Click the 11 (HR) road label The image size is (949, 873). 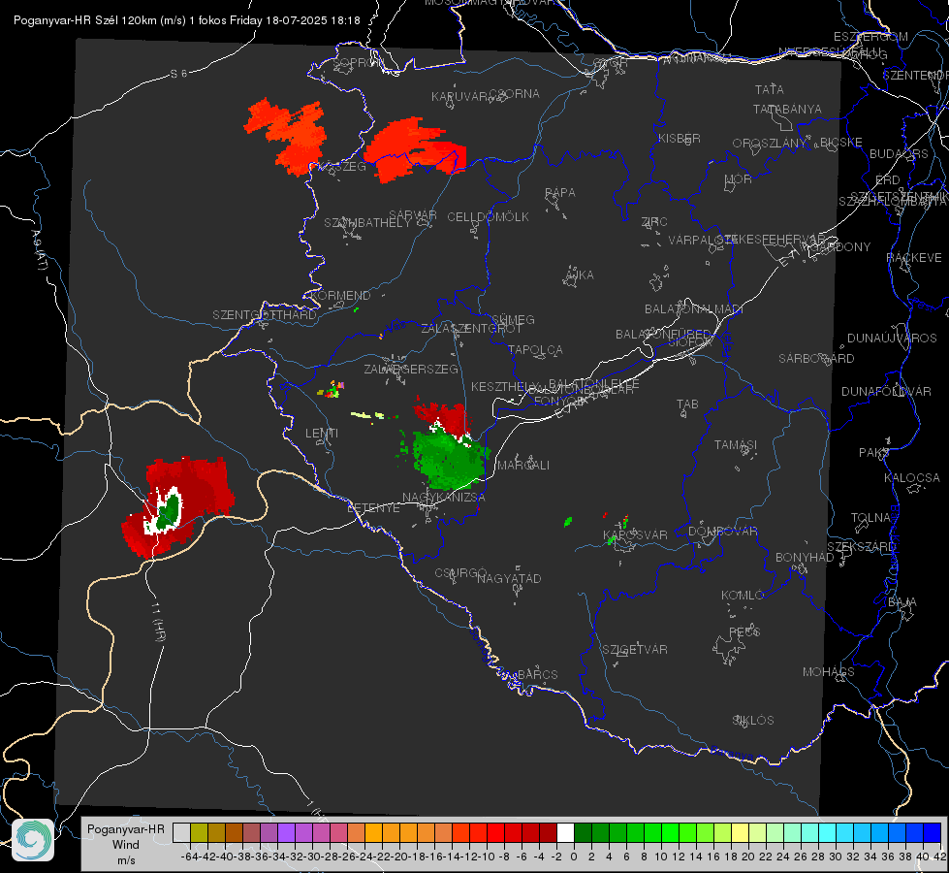pos(159,623)
